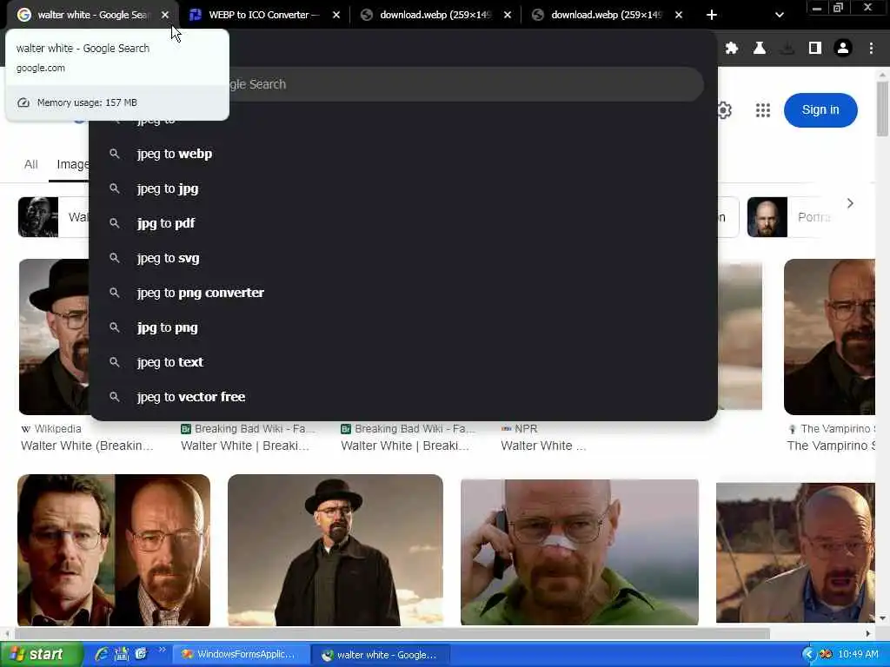Click walter white Google taskbar item

[381, 655]
